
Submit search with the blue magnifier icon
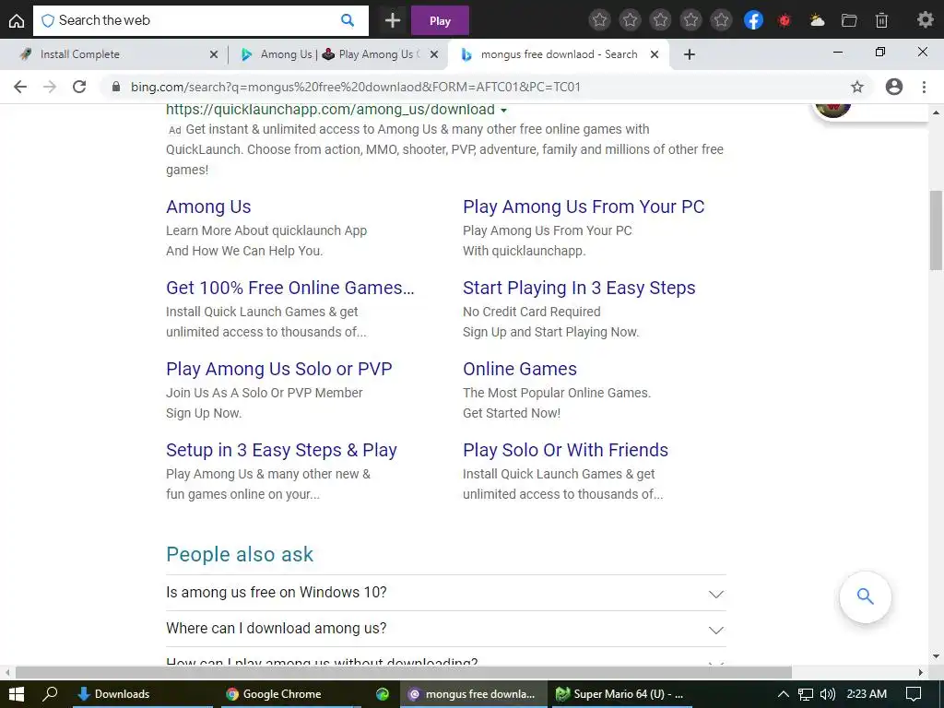click(348, 20)
